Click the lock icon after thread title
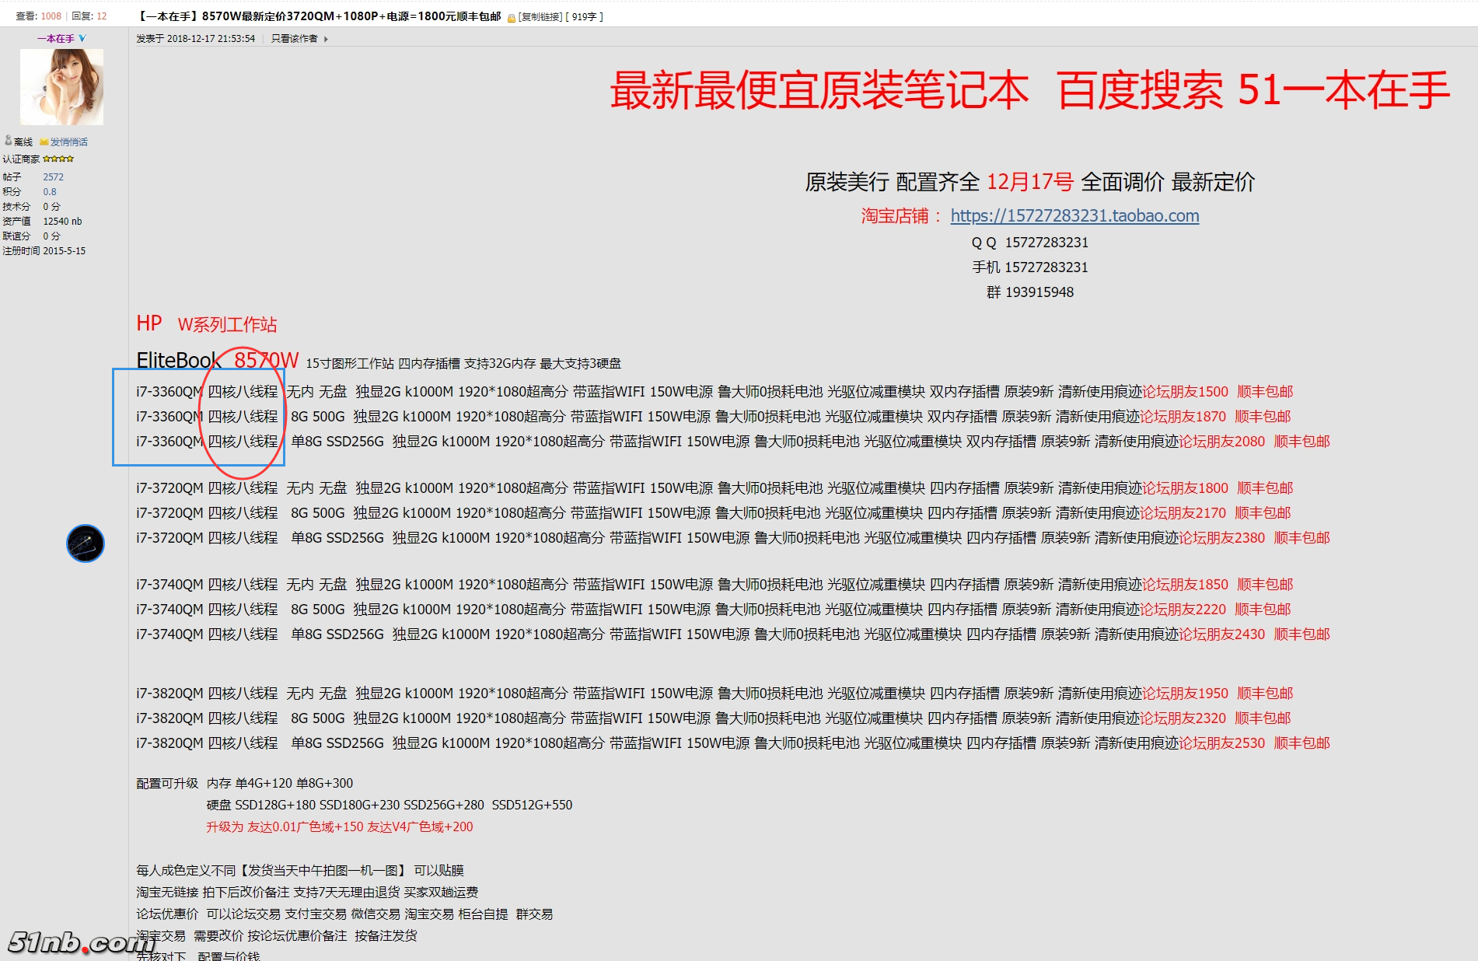 pos(511,17)
